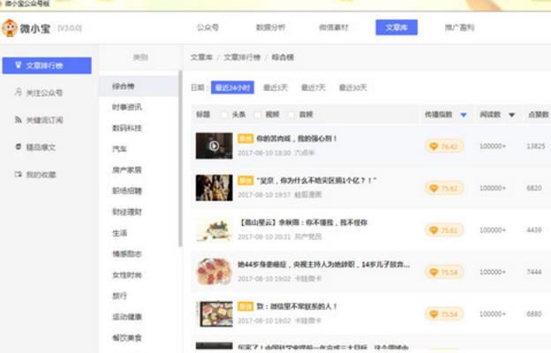551x353 pixels.
Task: Click the person icon beside 关注公众号
Action: click(19, 92)
